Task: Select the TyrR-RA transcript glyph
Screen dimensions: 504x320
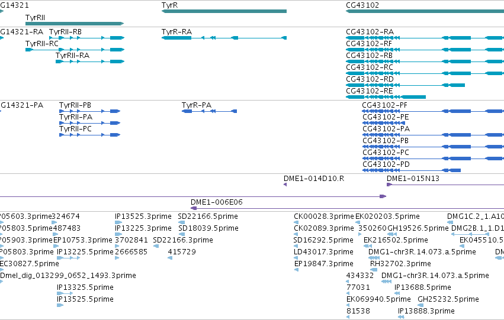Action: coord(224,38)
